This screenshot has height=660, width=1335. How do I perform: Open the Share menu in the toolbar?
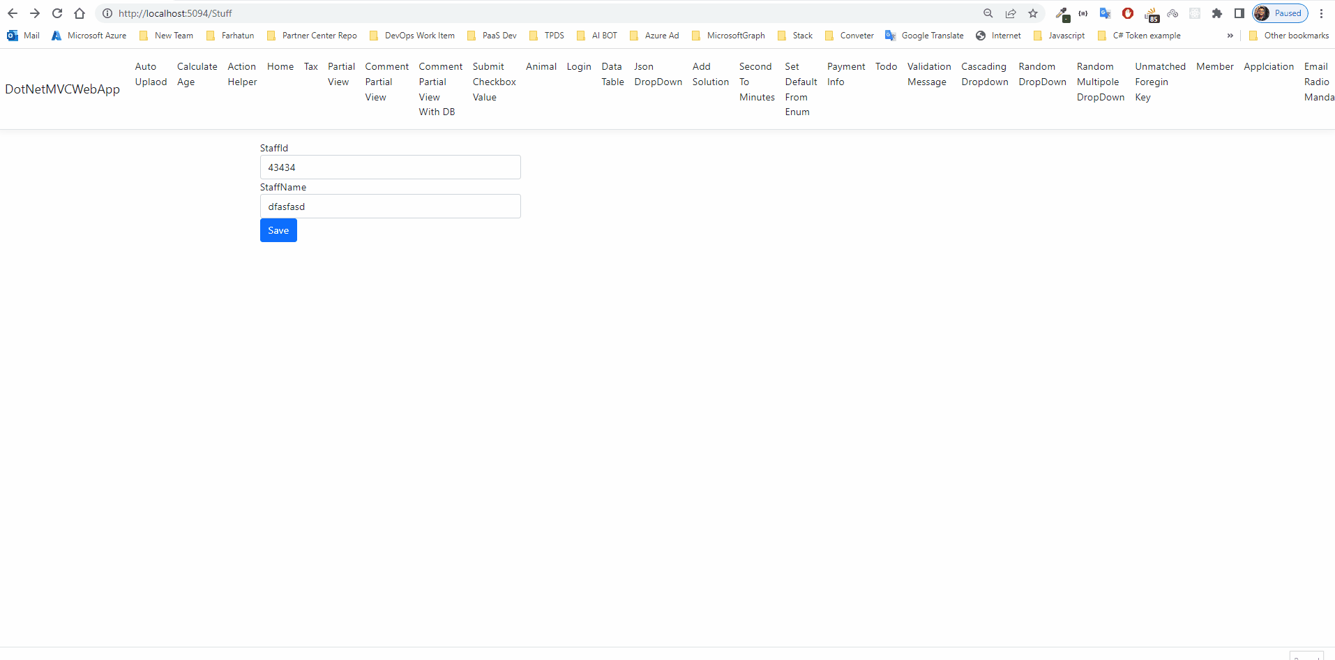point(1011,13)
